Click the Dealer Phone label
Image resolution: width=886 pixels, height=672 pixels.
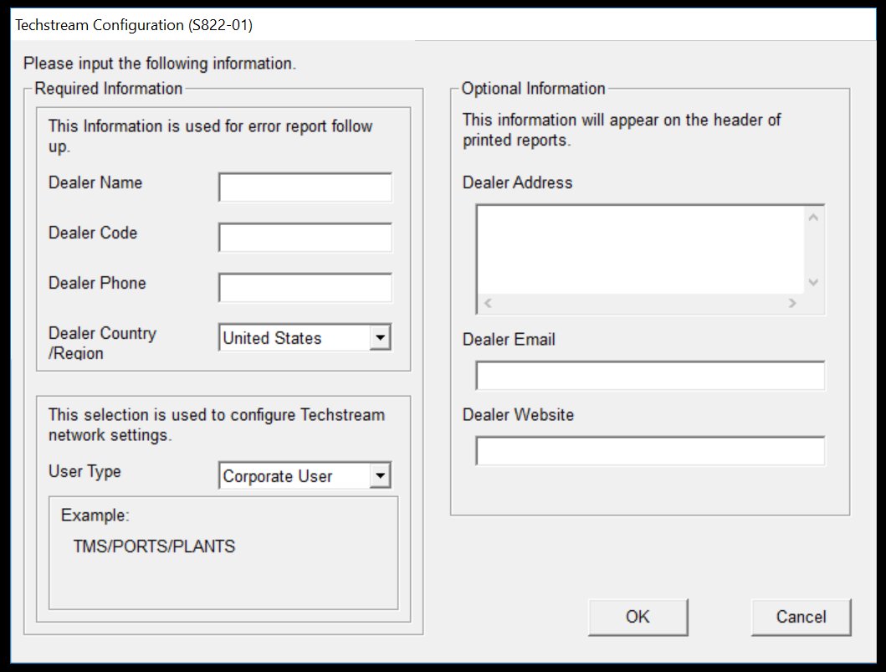click(x=97, y=283)
